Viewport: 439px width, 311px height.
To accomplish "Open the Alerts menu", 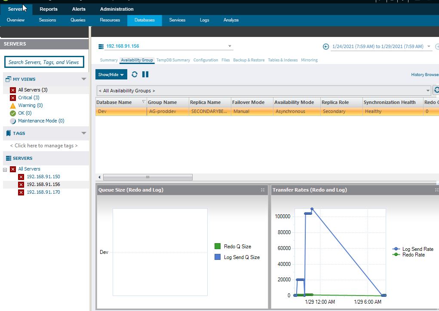I will pos(79,9).
